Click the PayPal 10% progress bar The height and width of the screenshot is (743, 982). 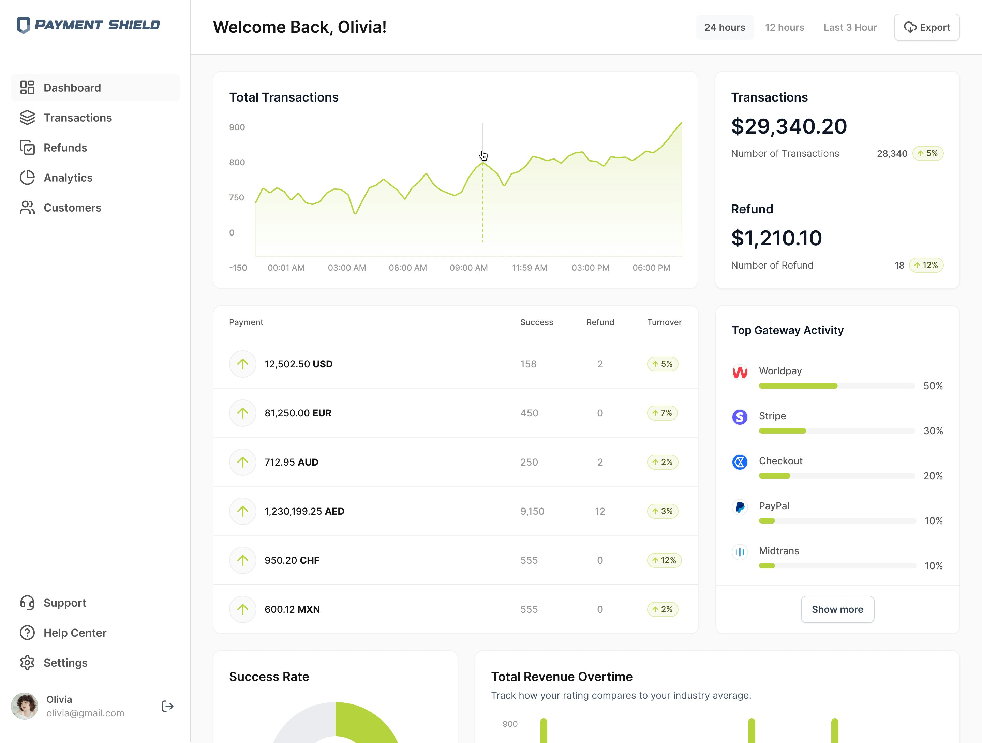click(x=837, y=521)
